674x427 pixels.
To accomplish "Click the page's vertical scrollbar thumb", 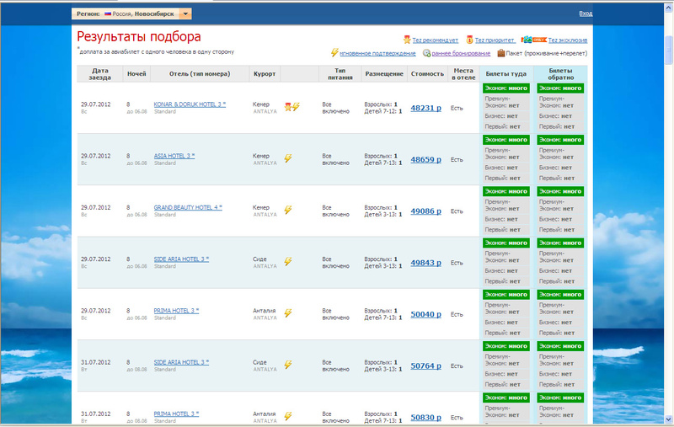I will point(668,50).
